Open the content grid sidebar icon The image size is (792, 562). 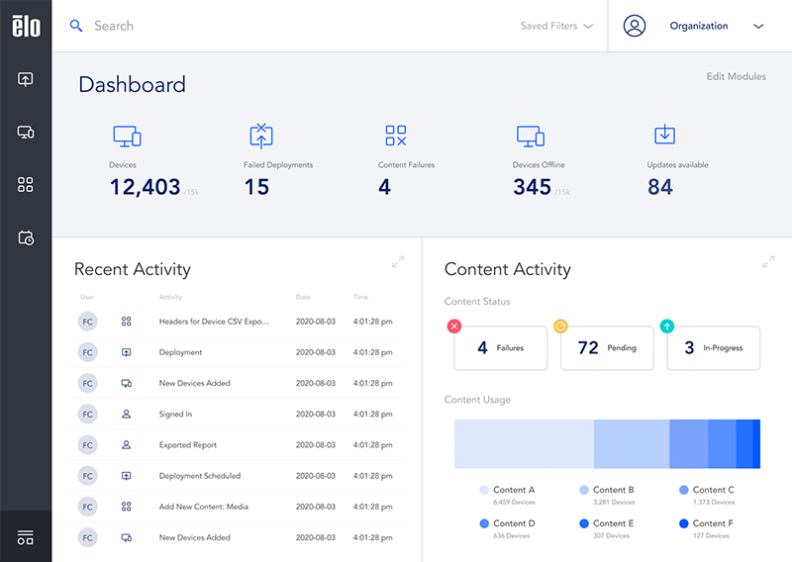(x=26, y=185)
